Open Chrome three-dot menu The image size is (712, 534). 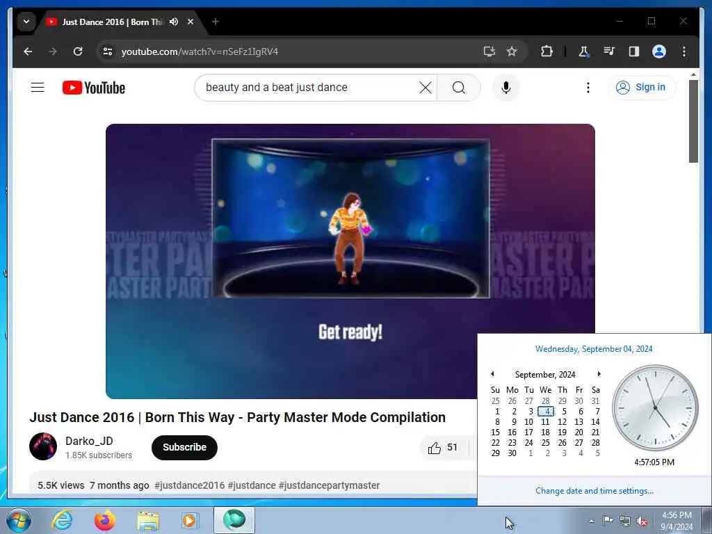(x=684, y=51)
